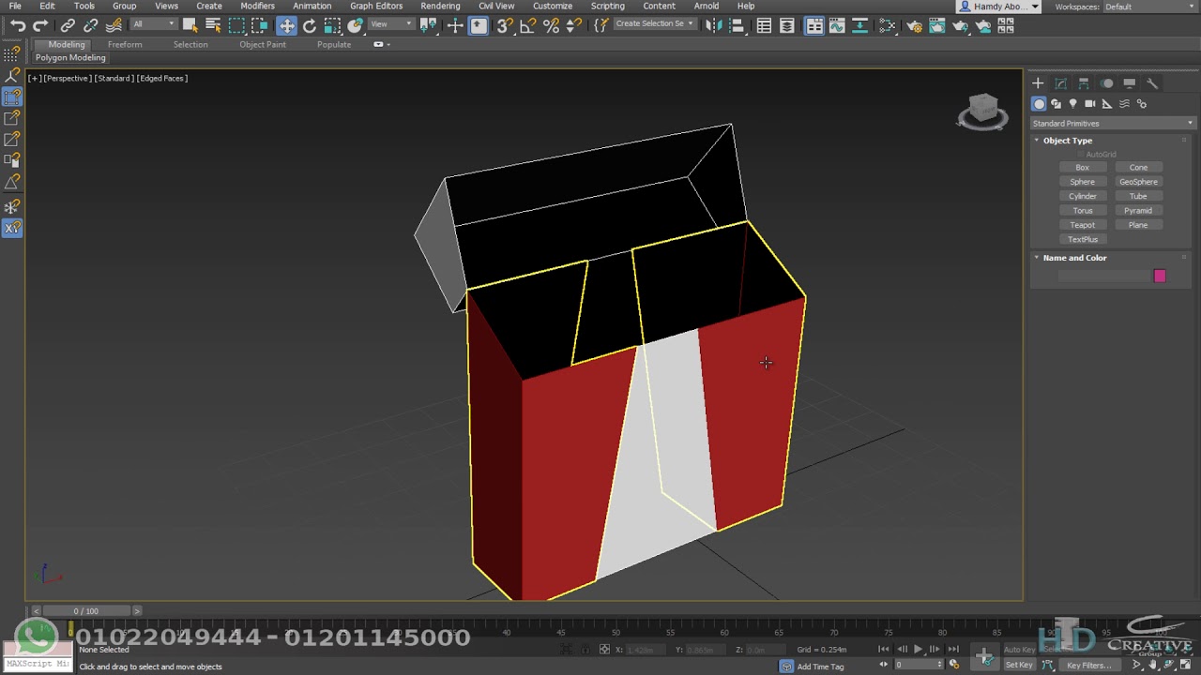Open the Workspaces Default dropdown
The height and width of the screenshot is (675, 1201).
(x=1150, y=7)
